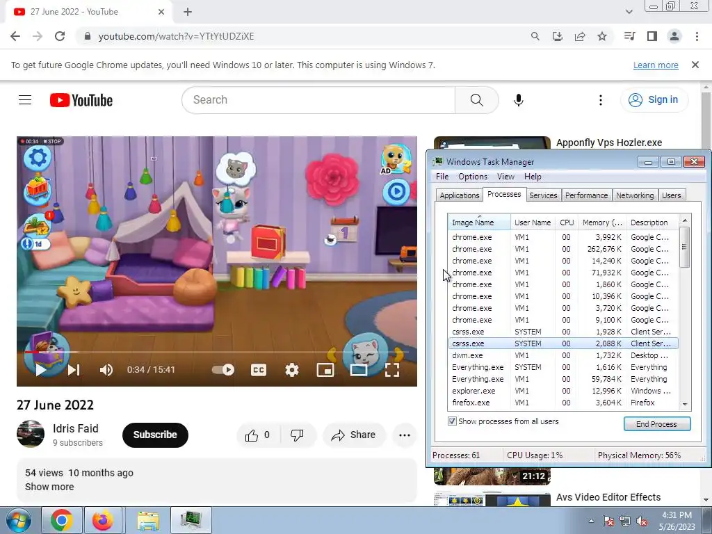Uncheck Show processes from all users
The height and width of the screenshot is (534, 712).
[452, 421]
